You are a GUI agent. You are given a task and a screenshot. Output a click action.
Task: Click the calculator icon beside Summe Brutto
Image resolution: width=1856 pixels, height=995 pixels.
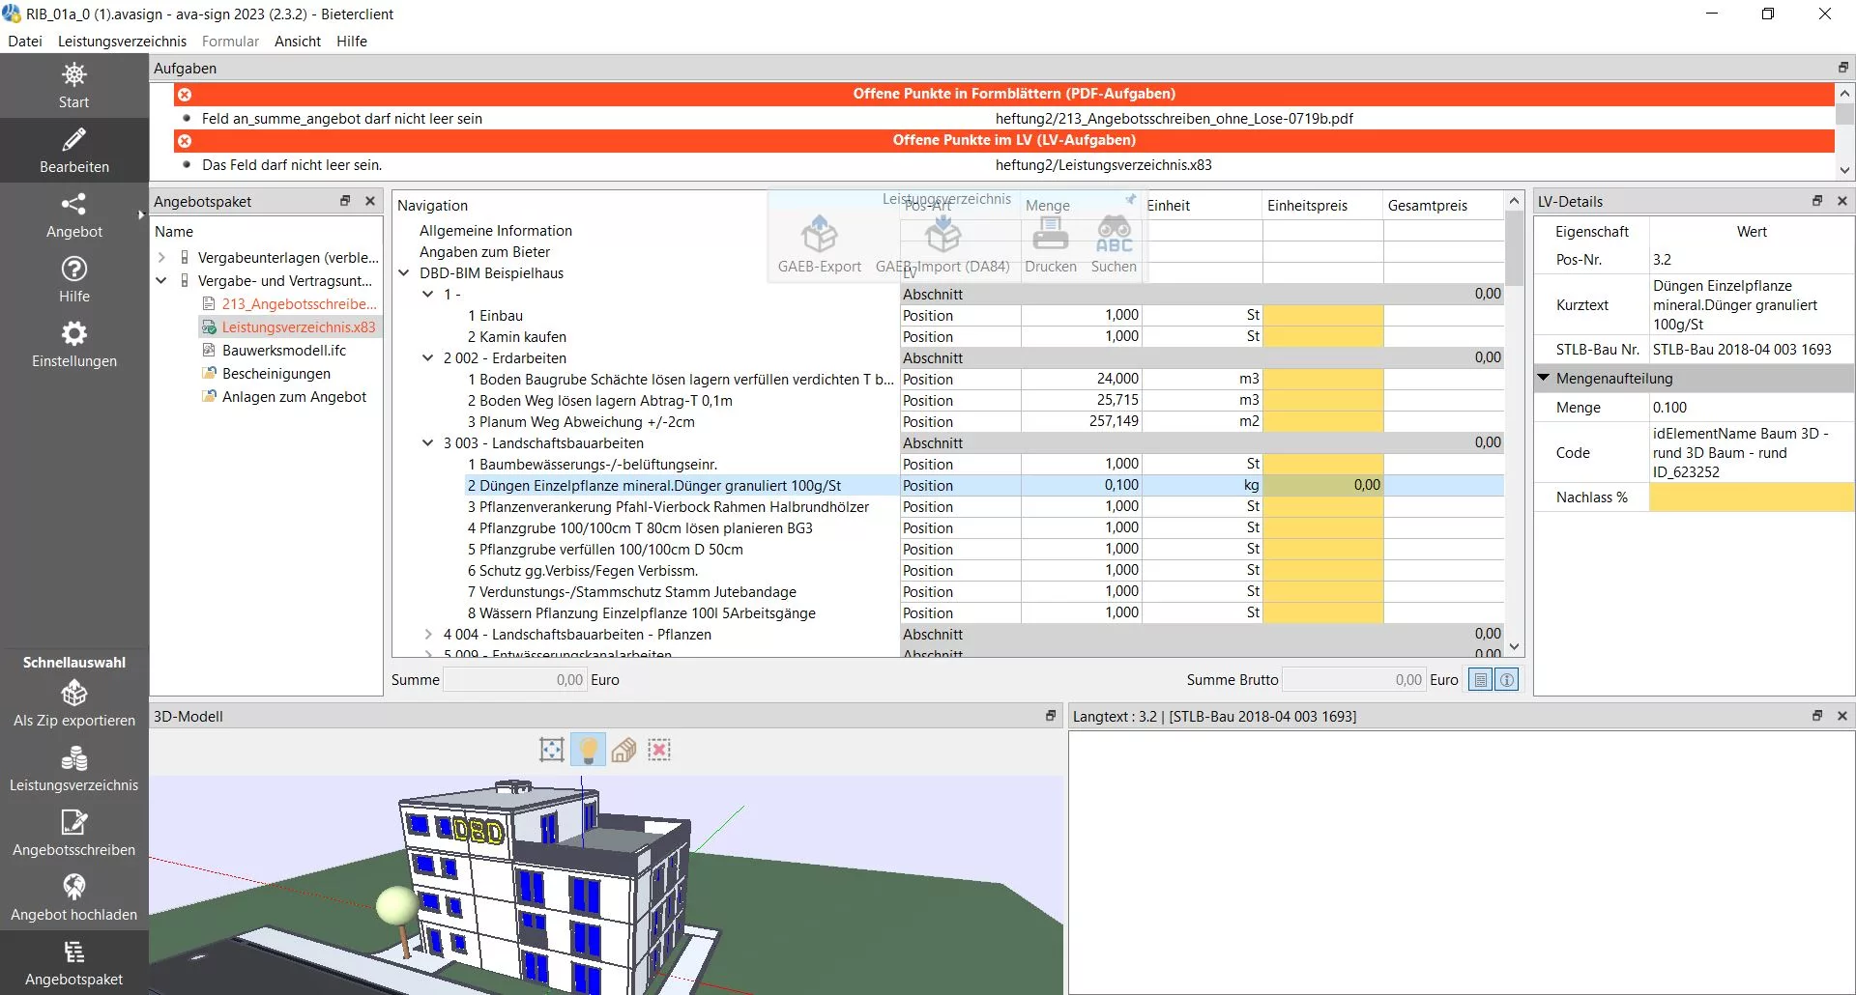[1480, 680]
